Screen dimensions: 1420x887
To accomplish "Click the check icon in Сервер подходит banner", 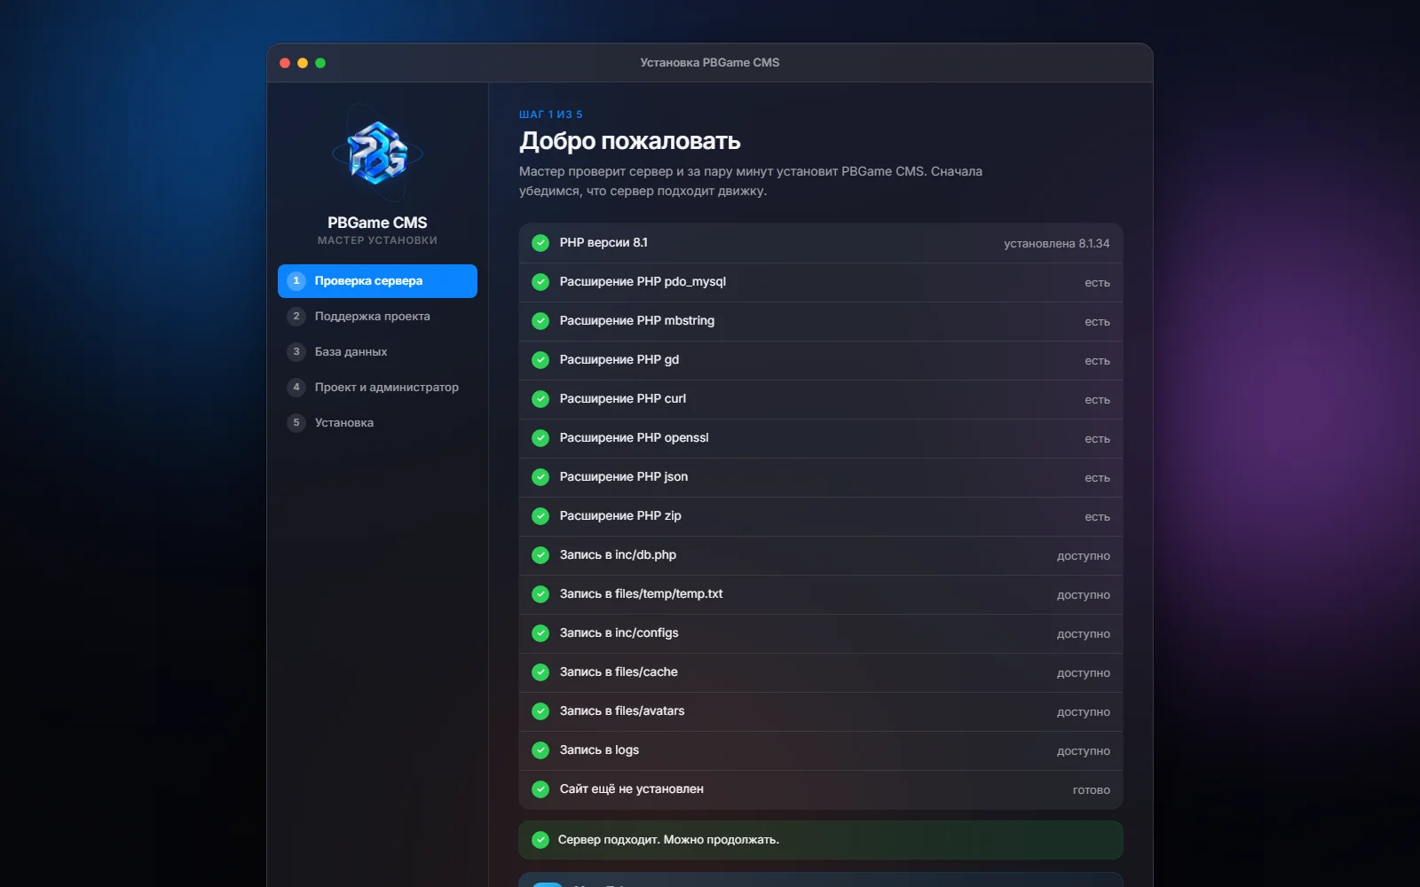I will point(540,840).
